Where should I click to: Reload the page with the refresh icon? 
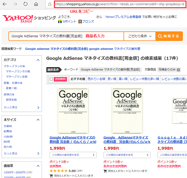[25, 4]
